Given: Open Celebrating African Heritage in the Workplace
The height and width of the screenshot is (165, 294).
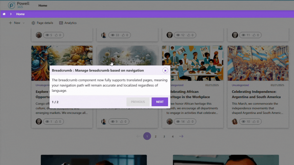Looking at the screenshot, I should [x=190, y=94].
